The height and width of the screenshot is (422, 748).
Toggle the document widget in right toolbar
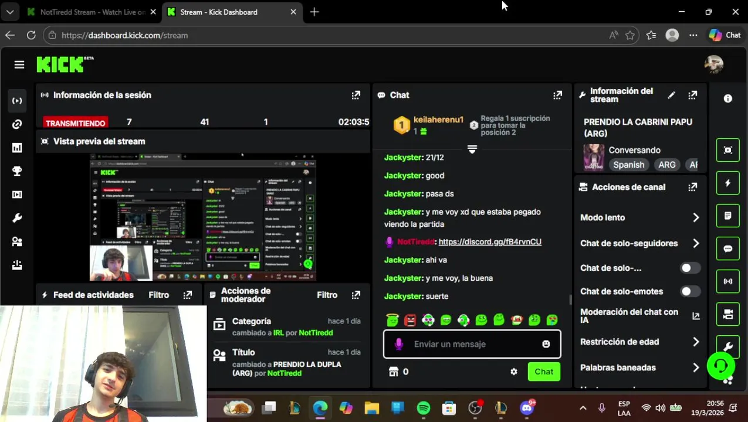728,216
